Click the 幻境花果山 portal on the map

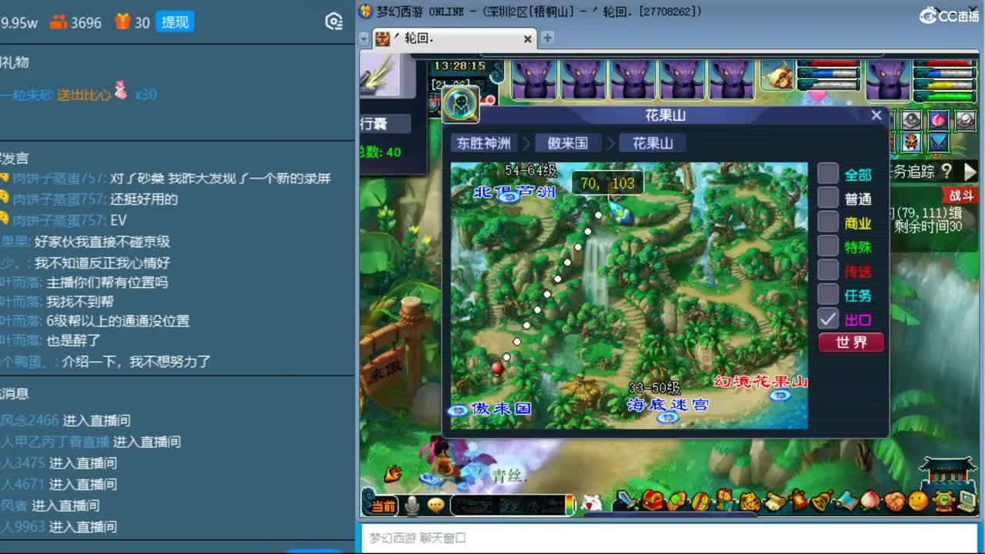(x=780, y=395)
